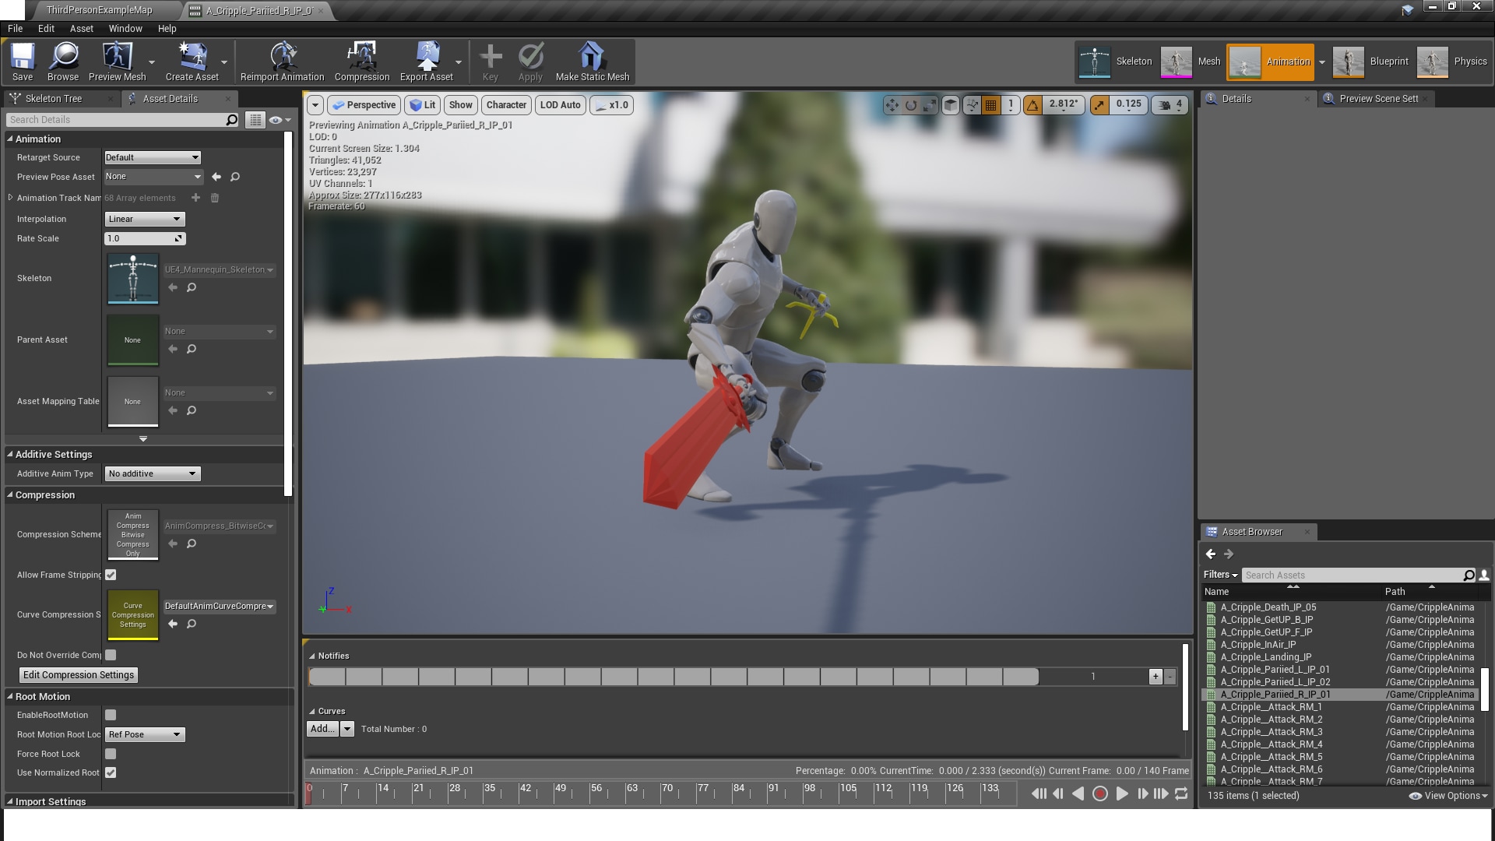Enable the EnableRootMotion checkbox
1495x841 pixels.
(x=111, y=715)
